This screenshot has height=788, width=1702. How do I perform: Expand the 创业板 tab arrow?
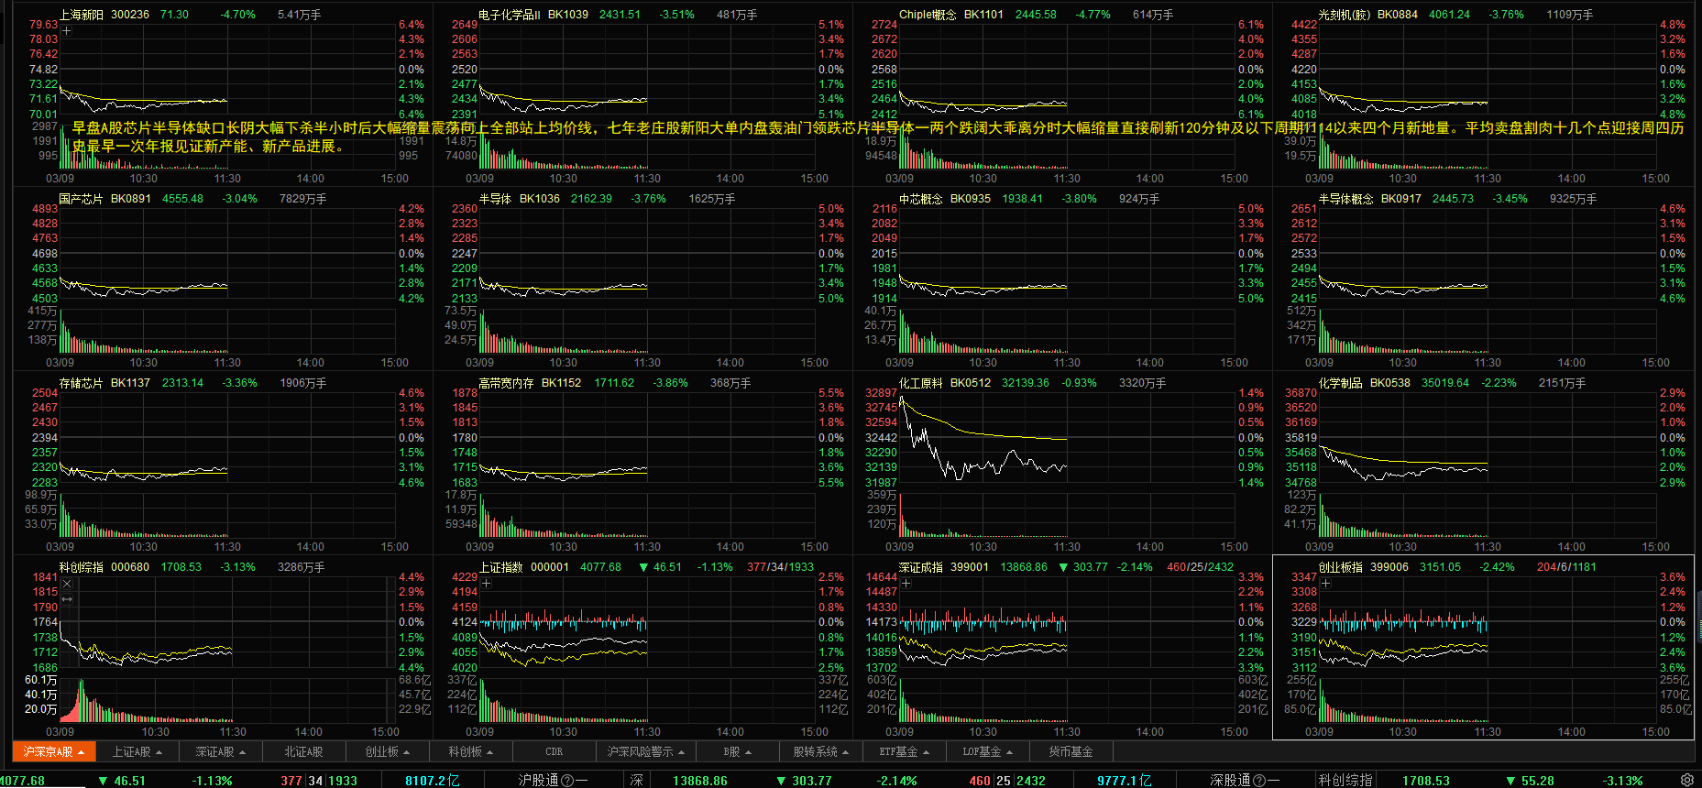pyautogui.click(x=406, y=752)
